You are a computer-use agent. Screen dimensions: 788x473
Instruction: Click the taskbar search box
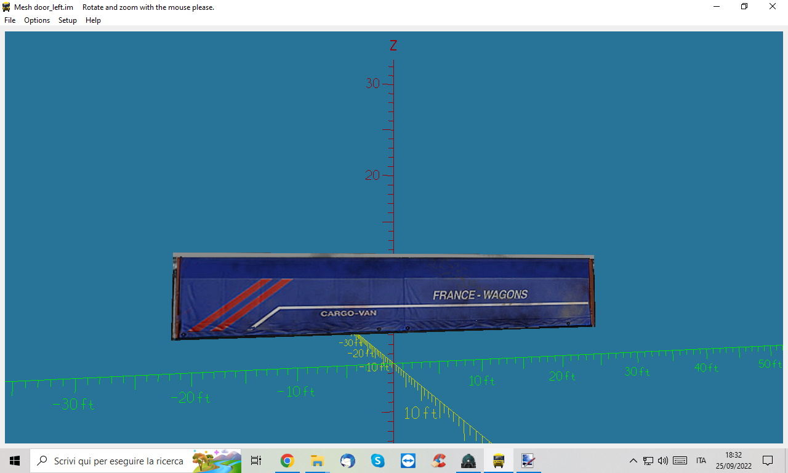[x=135, y=461]
